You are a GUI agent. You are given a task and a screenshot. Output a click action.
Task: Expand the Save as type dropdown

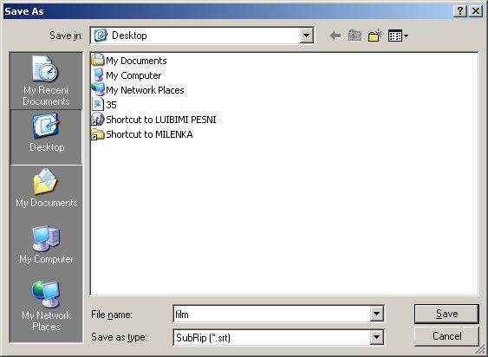(376, 337)
